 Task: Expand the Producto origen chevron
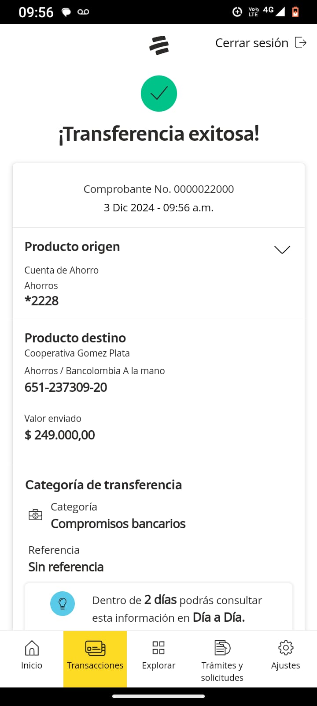282,250
